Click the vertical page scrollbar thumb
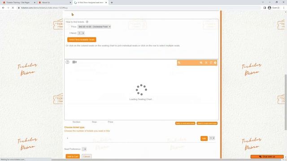Viewport: 287px width, 161px height. point(286,102)
